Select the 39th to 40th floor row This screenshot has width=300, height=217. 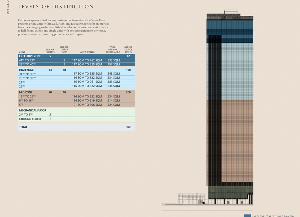pos(76,64)
